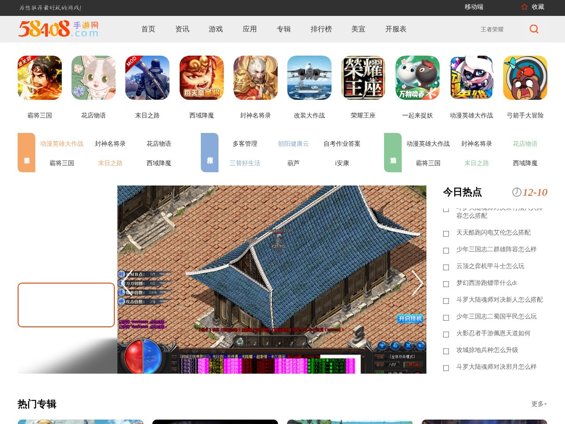Open the 排行榜 navigation menu
Screen dimensions: 565x424
pyautogui.click(x=321, y=29)
